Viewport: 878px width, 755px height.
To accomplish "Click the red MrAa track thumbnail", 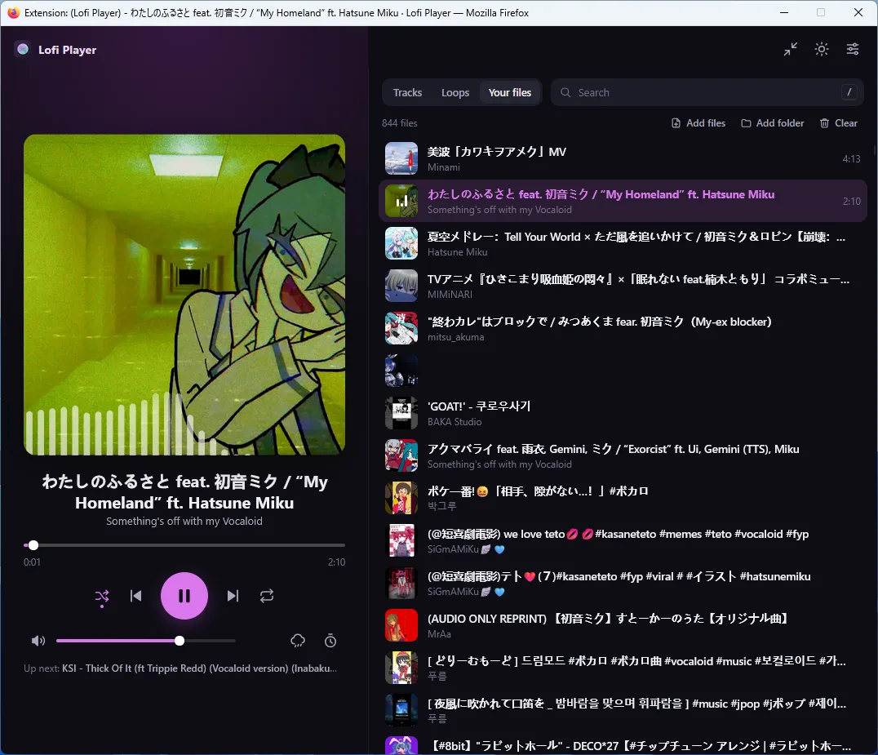I will (x=401, y=625).
